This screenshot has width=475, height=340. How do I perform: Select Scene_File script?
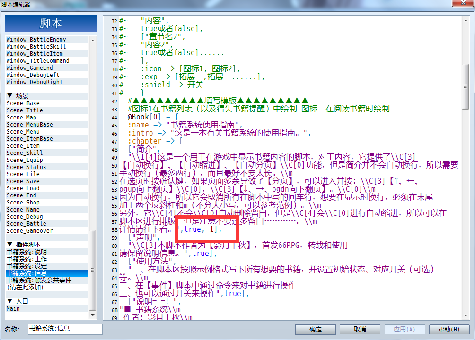tap(47, 174)
